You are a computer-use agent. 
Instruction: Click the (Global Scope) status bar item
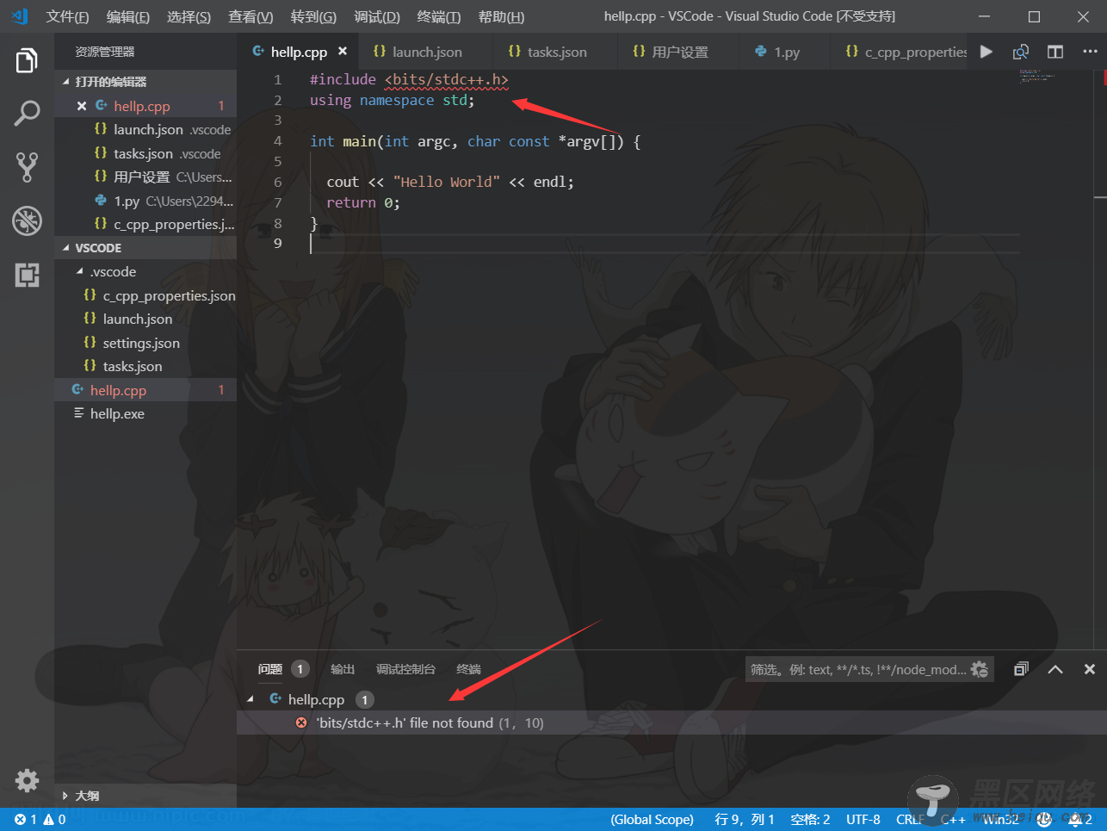point(652,820)
